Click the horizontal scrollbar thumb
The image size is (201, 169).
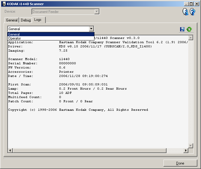click(89, 151)
